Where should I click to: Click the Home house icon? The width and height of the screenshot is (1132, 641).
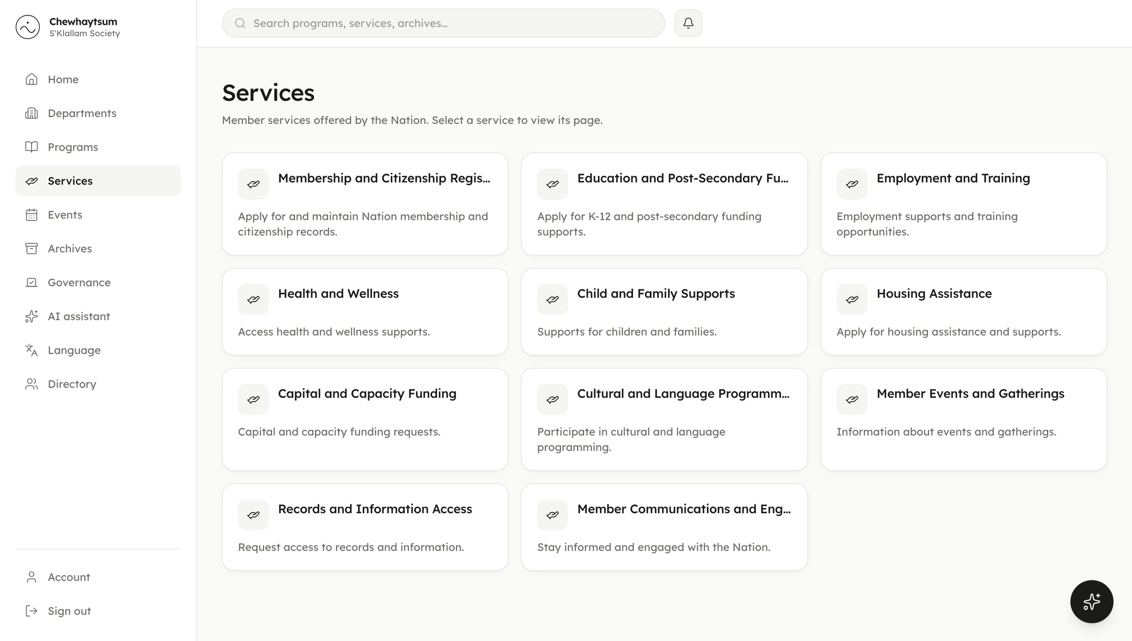31,79
